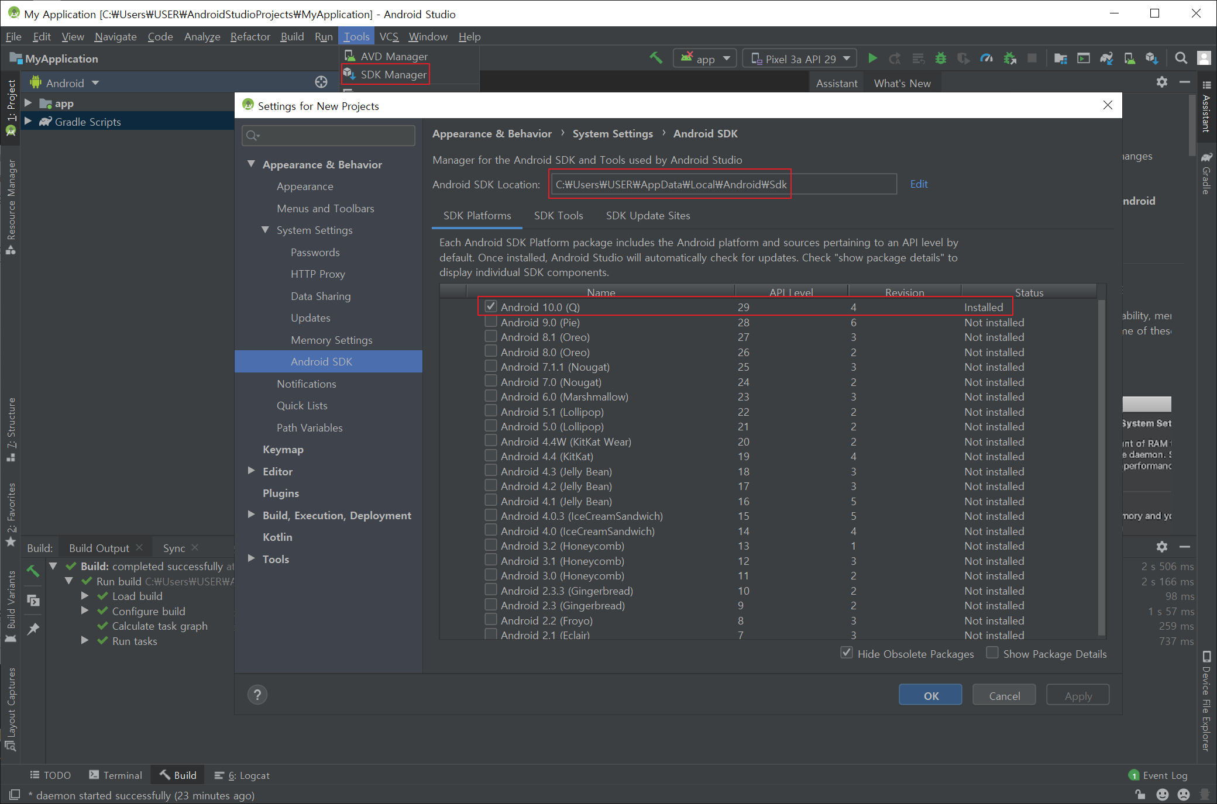Switch to the SDK Update Sites tab
Viewport: 1217px width, 804px height.
(648, 215)
